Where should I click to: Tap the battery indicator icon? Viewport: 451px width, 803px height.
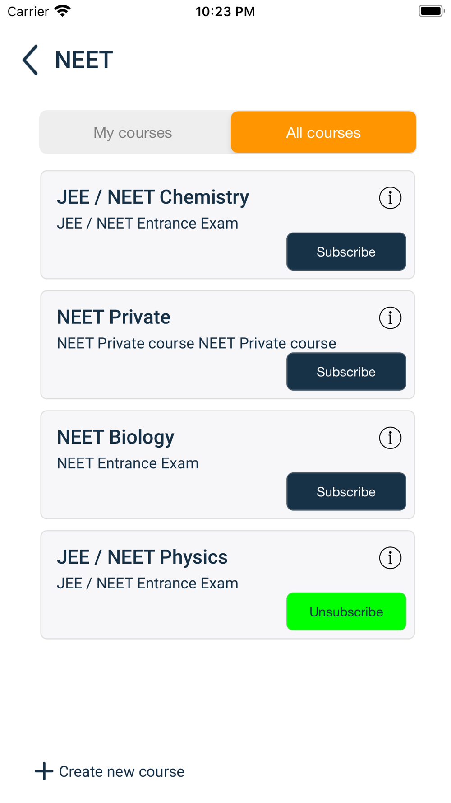click(x=431, y=11)
